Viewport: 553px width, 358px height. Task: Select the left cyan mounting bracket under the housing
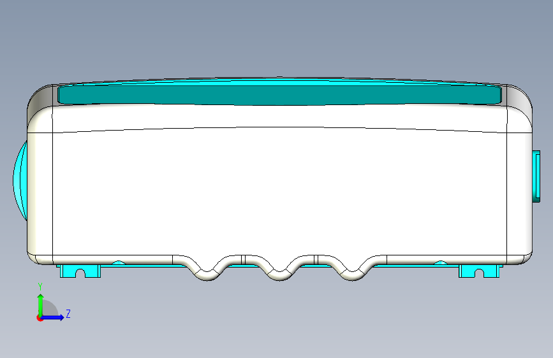[80, 271]
